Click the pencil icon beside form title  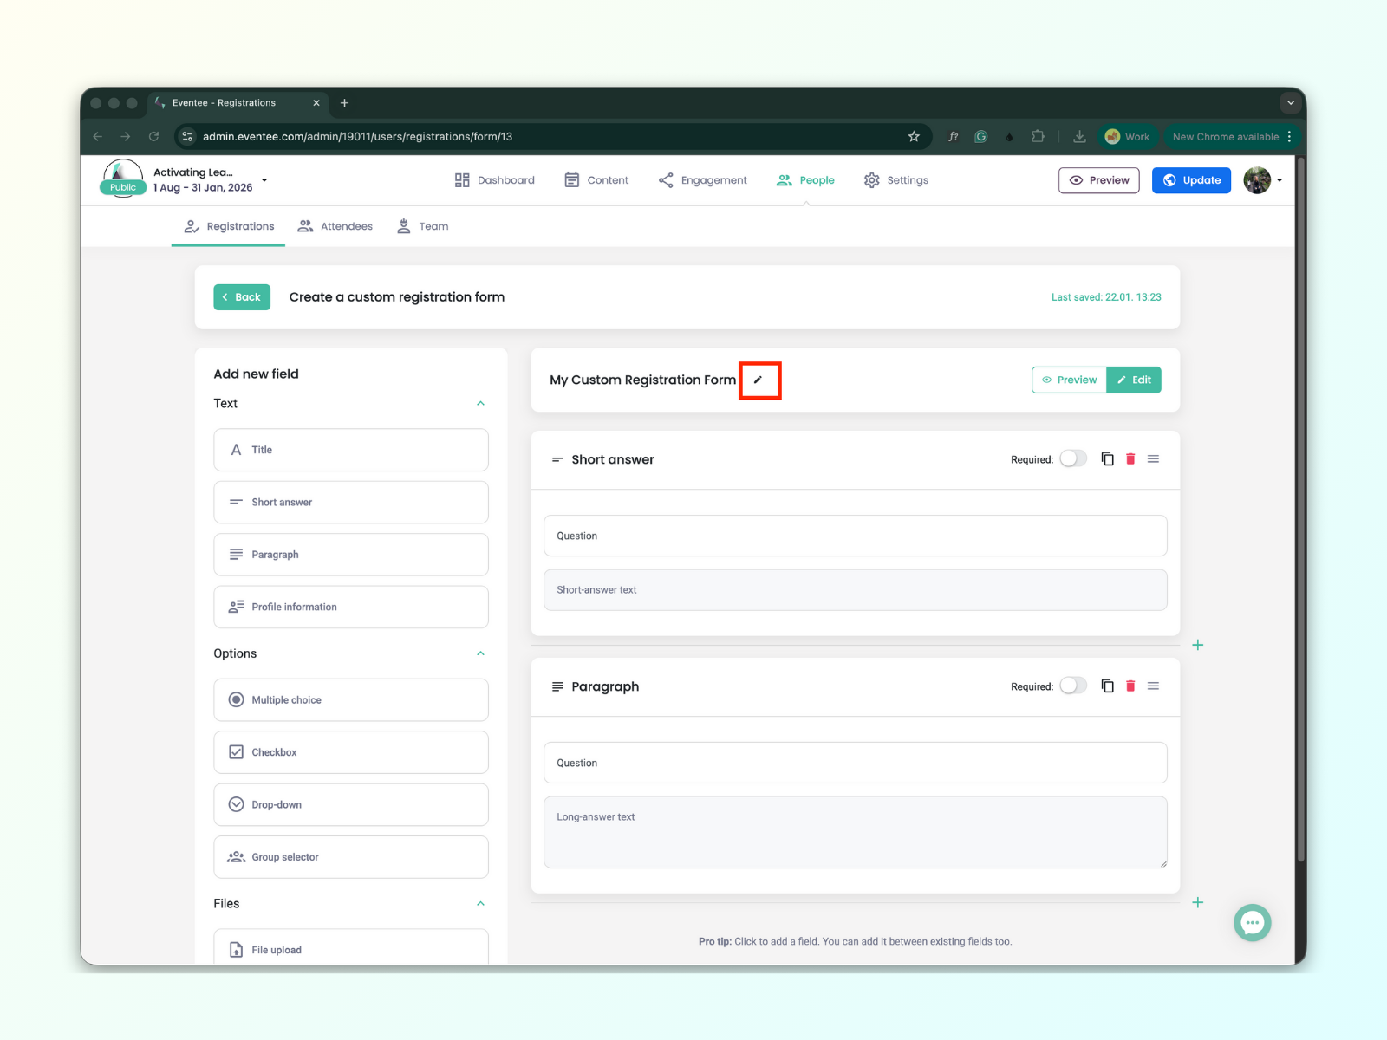759,380
